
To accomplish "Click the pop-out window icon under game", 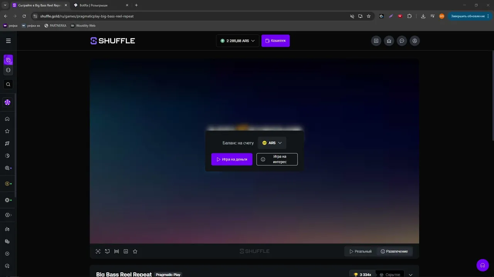I will (107, 251).
